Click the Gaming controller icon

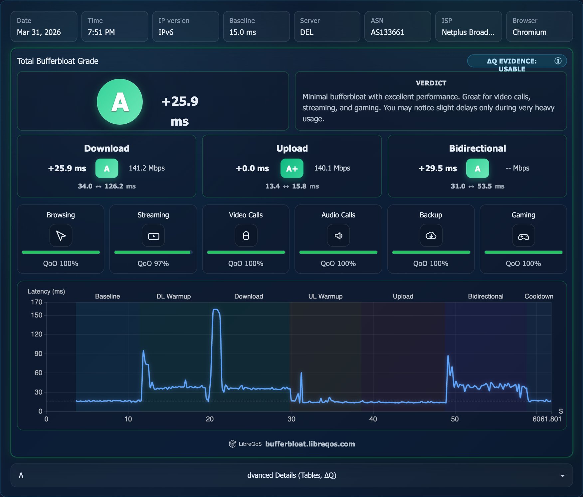[x=523, y=236]
